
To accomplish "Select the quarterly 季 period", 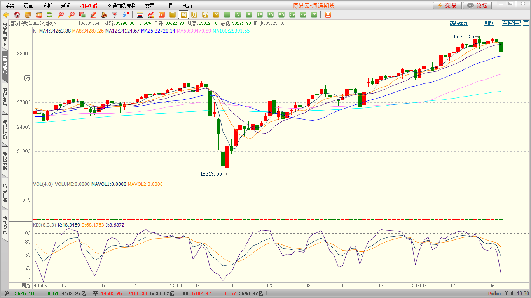I will (x=205, y=15).
